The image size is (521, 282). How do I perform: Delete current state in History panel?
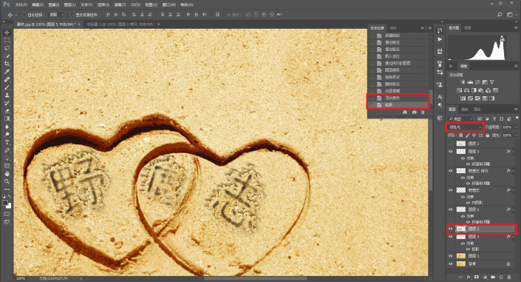tap(423, 113)
